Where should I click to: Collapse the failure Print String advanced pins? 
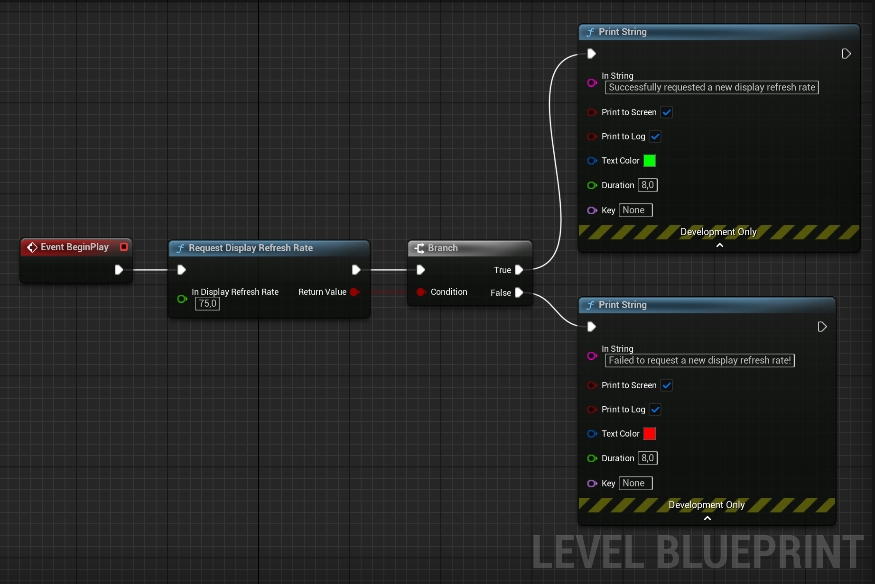coord(707,518)
